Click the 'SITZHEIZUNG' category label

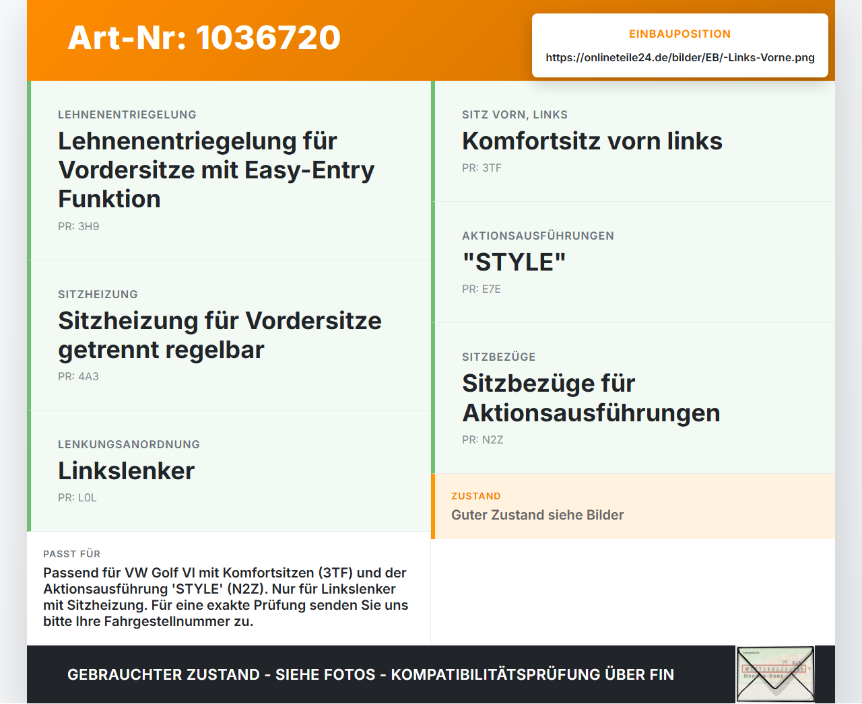[98, 294]
